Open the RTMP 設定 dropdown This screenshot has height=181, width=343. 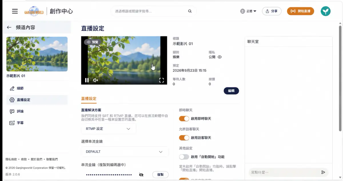(x=108, y=129)
